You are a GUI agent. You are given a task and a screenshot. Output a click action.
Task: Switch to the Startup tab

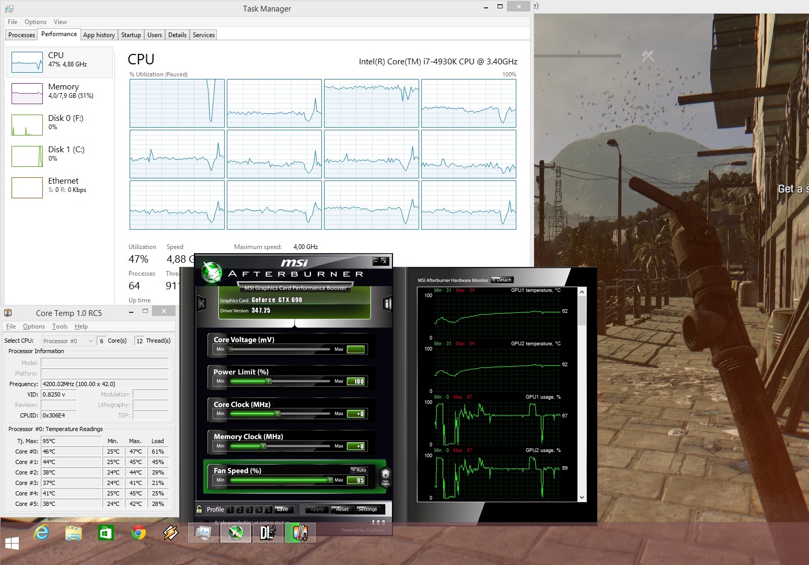pyautogui.click(x=131, y=35)
